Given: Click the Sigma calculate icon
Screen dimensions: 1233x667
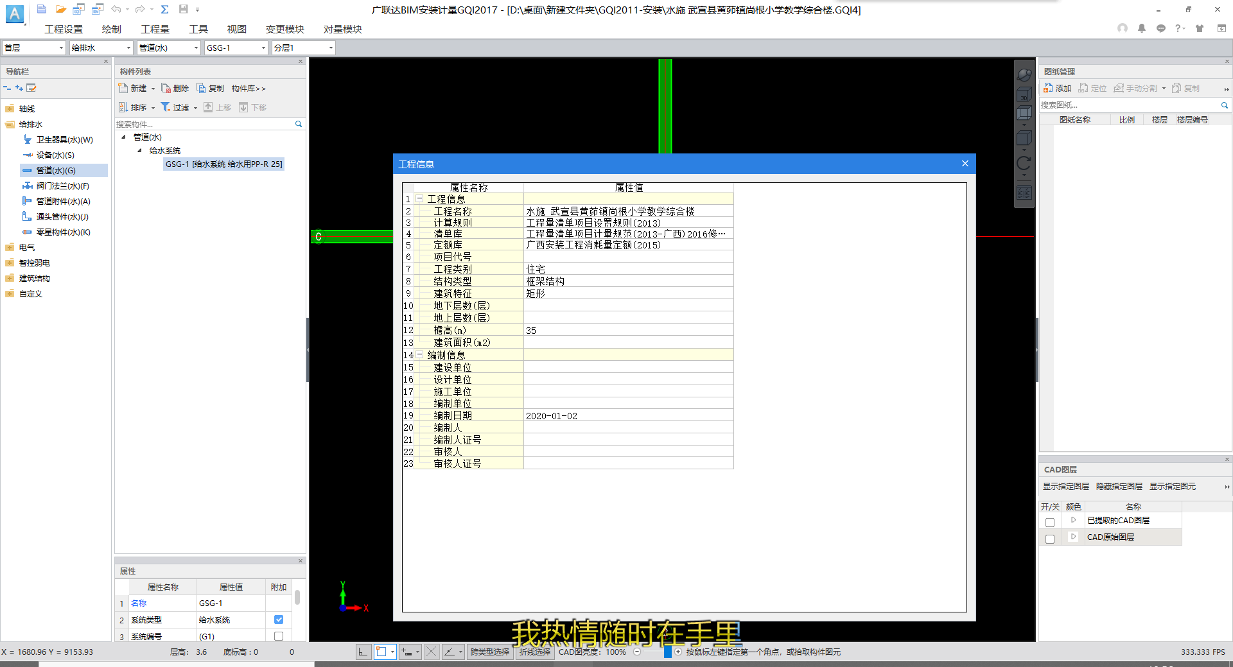Looking at the screenshot, I should 165,9.
